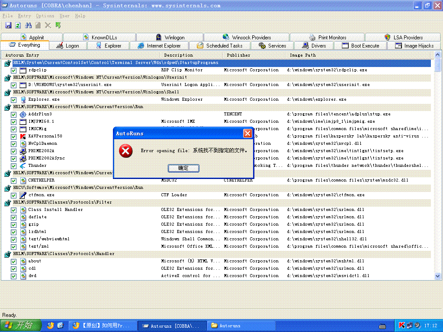443x332 pixels.
Task: Open the File menu
Action: tap(7, 16)
